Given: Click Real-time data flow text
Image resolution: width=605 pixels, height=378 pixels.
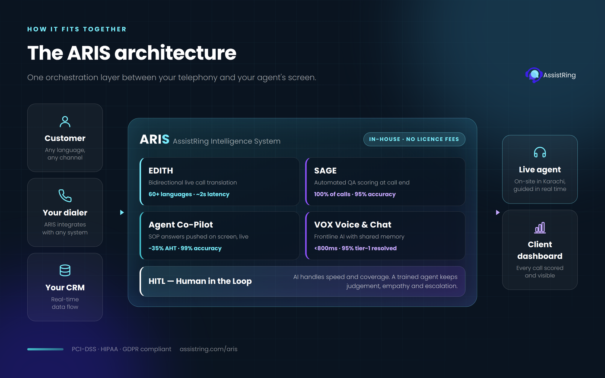Looking at the screenshot, I should coord(65,303).
